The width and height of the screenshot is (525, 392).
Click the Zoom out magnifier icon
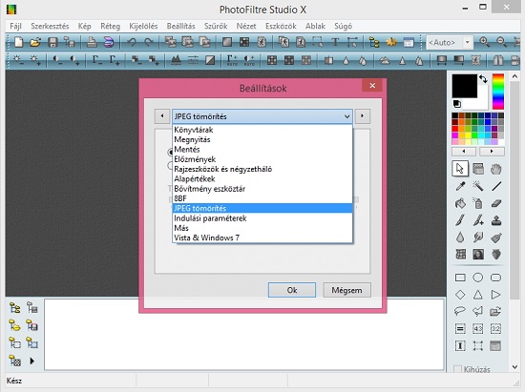point(501,42)
